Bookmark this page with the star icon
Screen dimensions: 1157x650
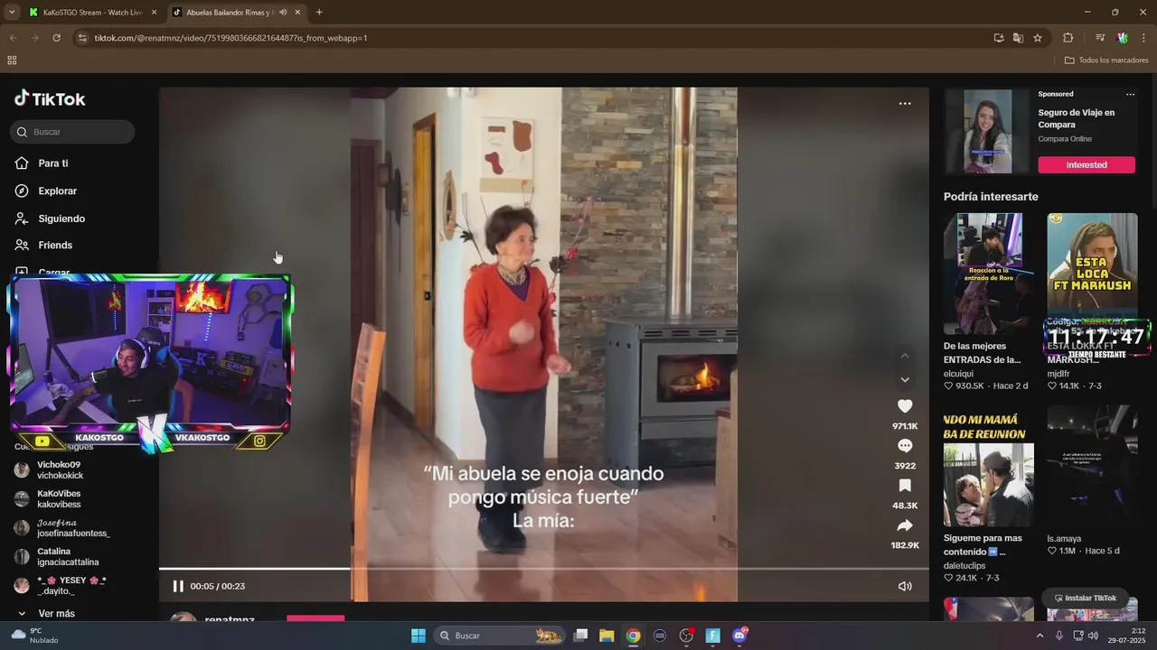point(1038,38)
